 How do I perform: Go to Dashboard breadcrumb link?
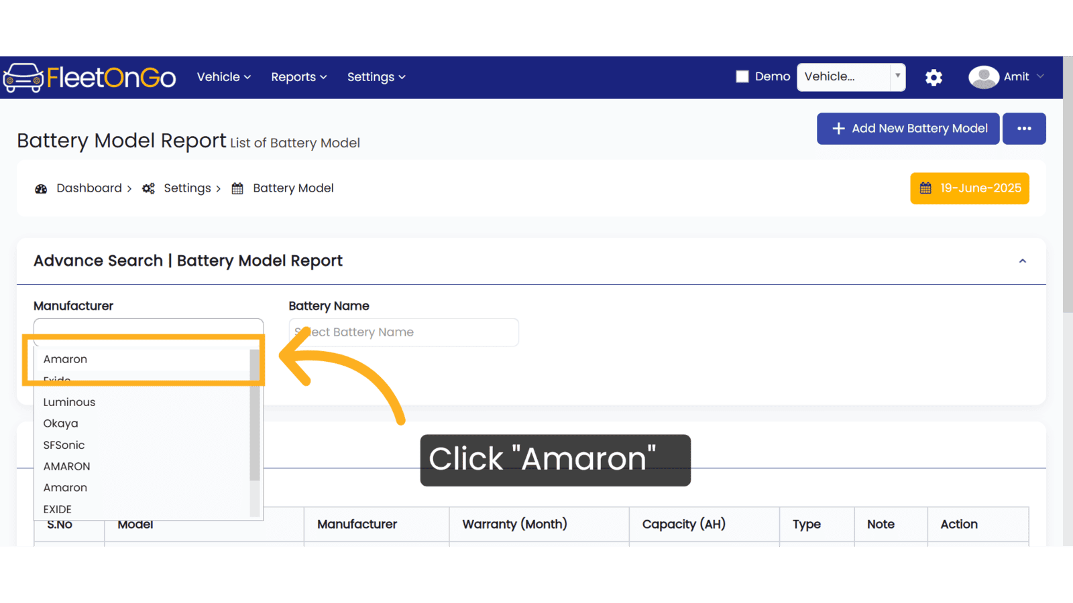(89, 188)
